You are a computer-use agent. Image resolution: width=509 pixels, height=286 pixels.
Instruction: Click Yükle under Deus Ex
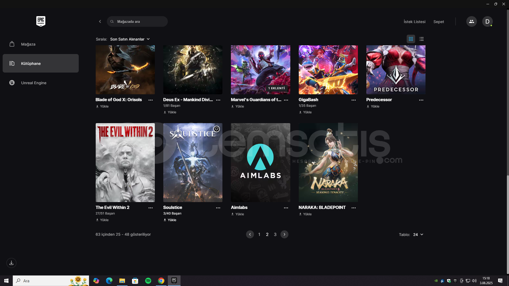pos(170,112)
